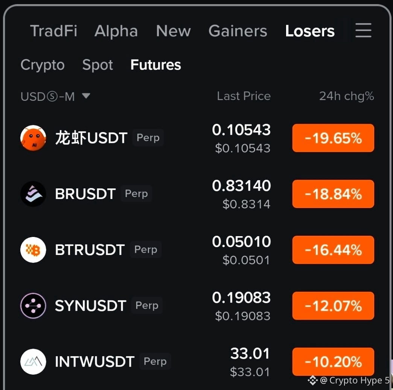The image size is (393, 390).
Task: Sort by 24h chg% column header
Action: (x=346, y=96)
